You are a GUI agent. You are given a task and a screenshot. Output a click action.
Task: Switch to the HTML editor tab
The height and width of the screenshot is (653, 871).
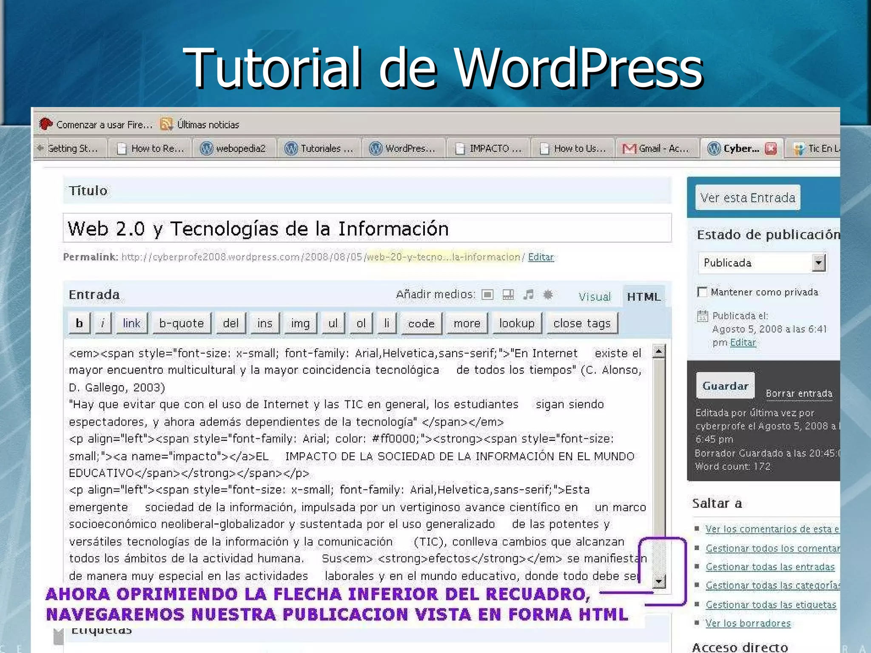coord(644,297)
